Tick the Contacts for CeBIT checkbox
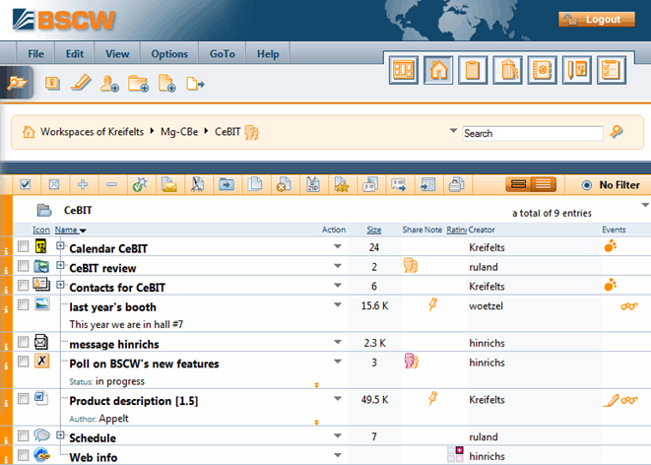The width and height of the screenshot is (651, 465). pos(24,286)
